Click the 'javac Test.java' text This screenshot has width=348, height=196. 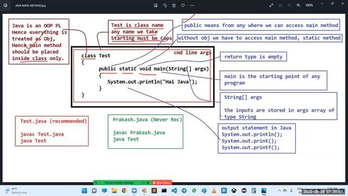(x=42, y=134)
